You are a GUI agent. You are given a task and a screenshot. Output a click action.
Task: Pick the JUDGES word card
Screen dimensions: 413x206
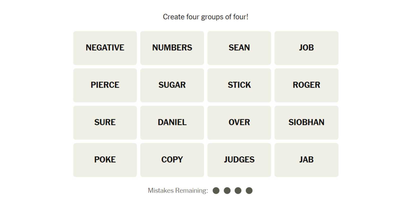pyautogui.click(x=239, y=160)
